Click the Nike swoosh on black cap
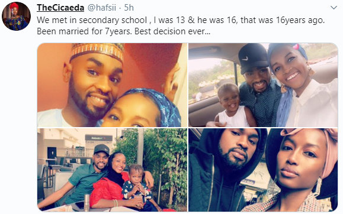 click(x=245, y=59)
